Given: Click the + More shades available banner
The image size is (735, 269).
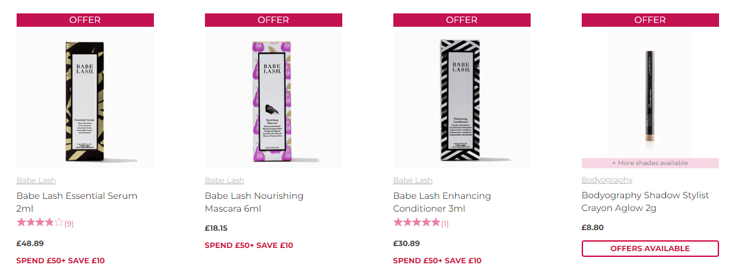Looking at the screenshot, I should click(650, 163).
